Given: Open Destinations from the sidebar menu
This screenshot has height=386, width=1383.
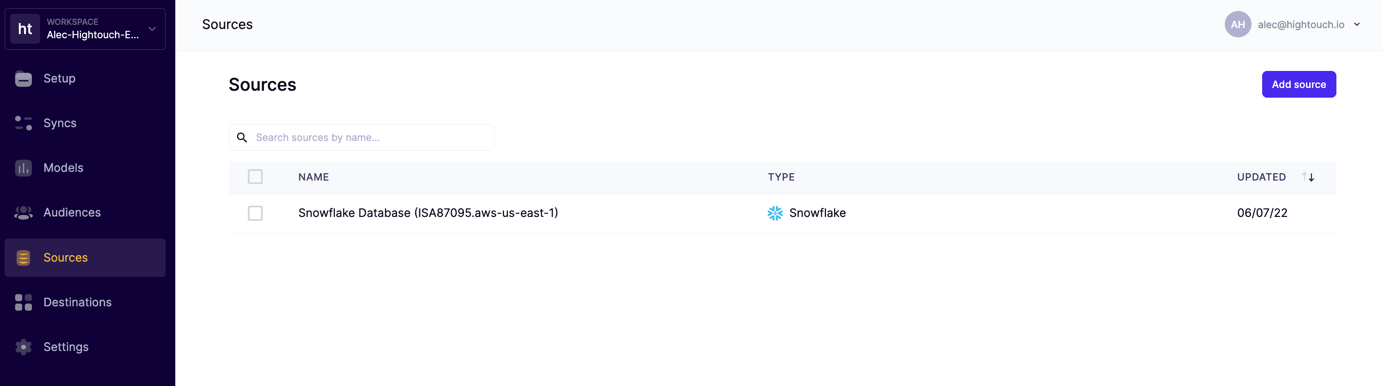Looking at the screenshot, I should point(77,302).
